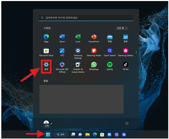The height and width of the screenshot is (139, 169).
Task: Open Edge from pinned apps
Action: (x=46, y=38)
